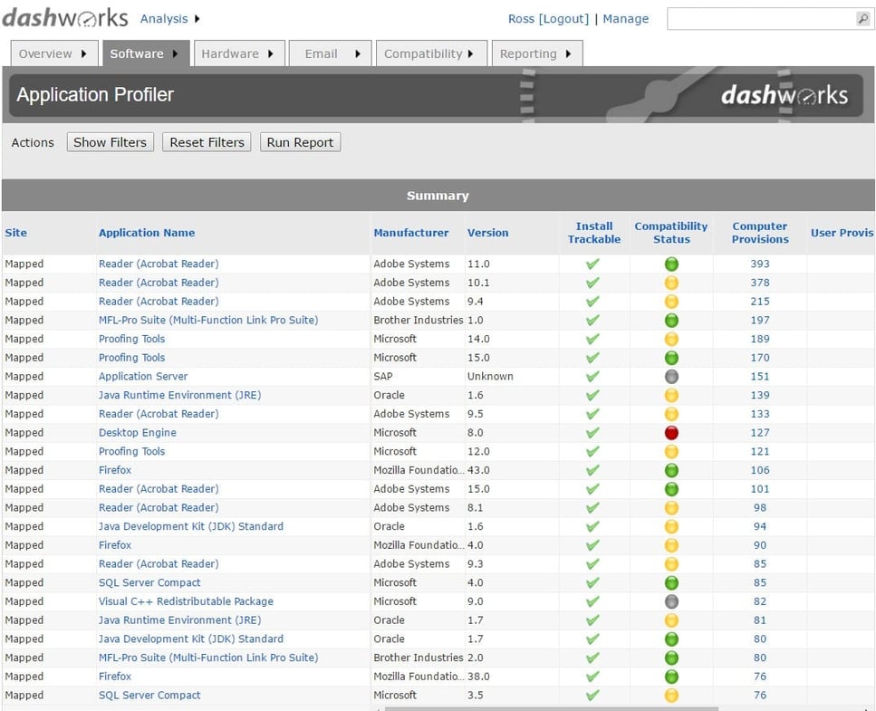Sort by the Manufacturer column header

[x=411, y=233]
